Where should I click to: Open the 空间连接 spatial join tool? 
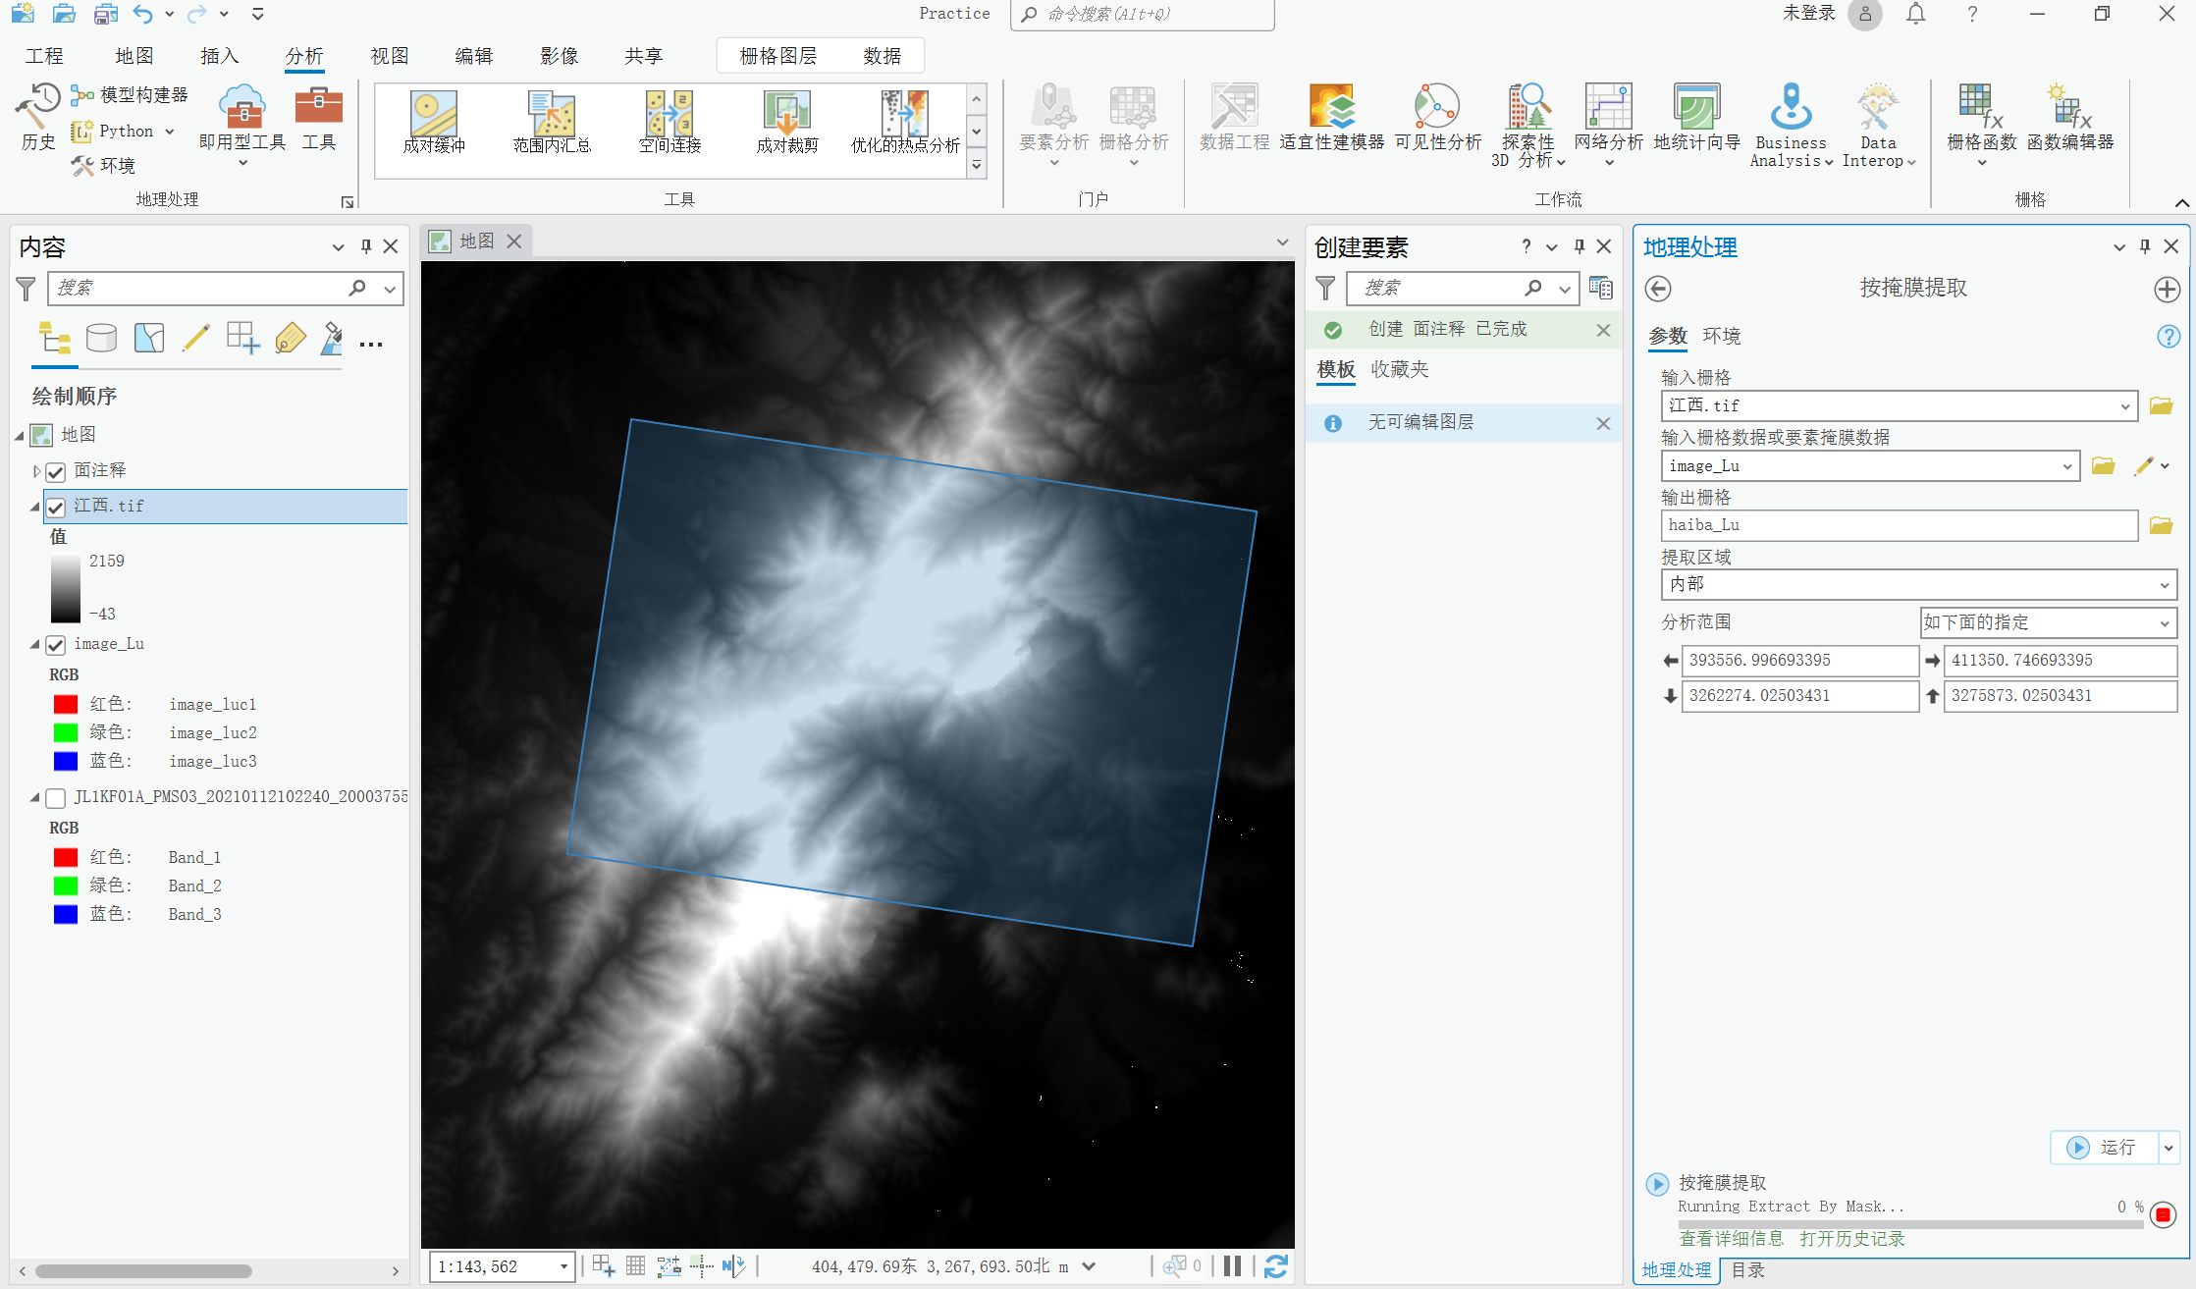670,122
